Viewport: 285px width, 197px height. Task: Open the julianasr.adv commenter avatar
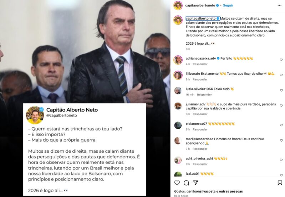[178, 106]
